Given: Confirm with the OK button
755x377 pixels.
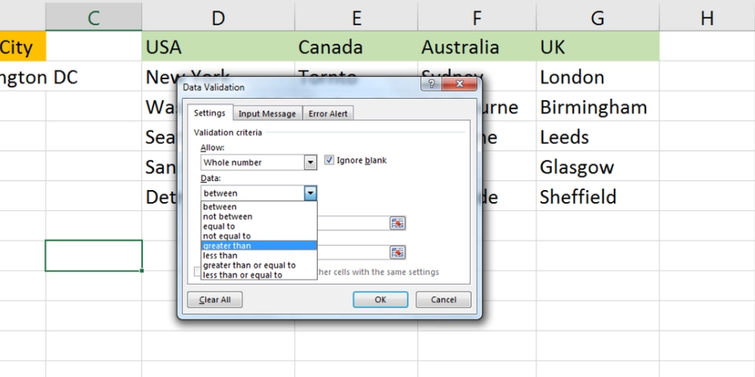Looking at the screenshot, I should (381, 299).
